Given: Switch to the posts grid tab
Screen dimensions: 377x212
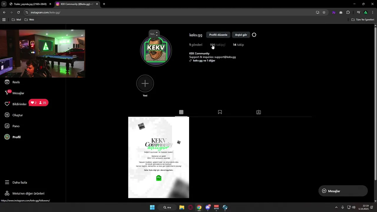Looking at the screenshot, I should [x=181, y=112].
